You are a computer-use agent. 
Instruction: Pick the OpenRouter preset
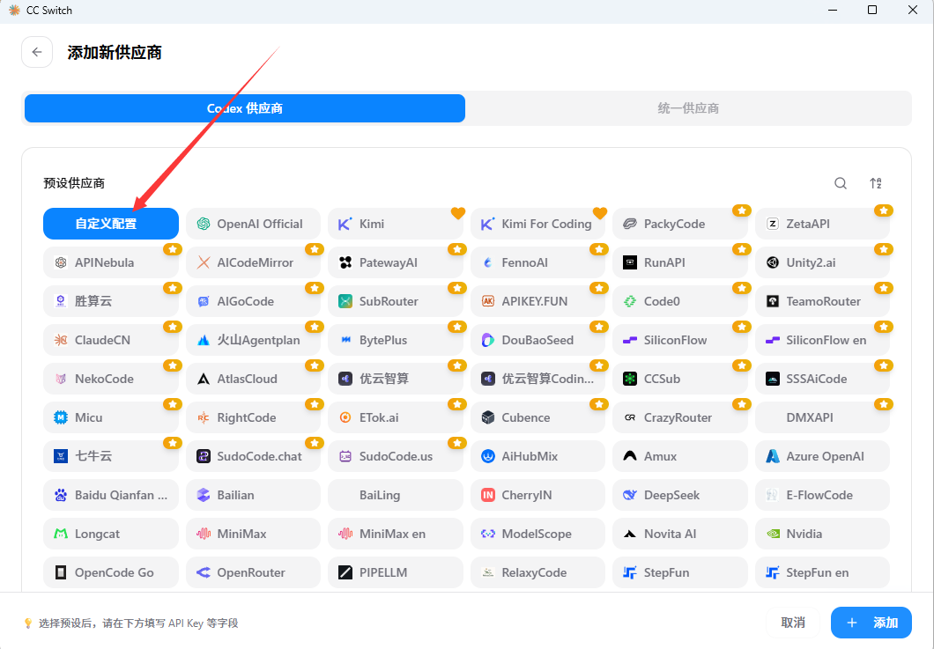(253, 572)
